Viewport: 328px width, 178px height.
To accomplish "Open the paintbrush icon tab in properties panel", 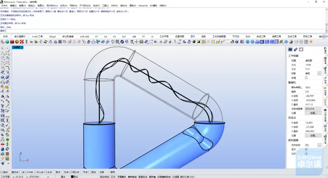I will point(296,50).
